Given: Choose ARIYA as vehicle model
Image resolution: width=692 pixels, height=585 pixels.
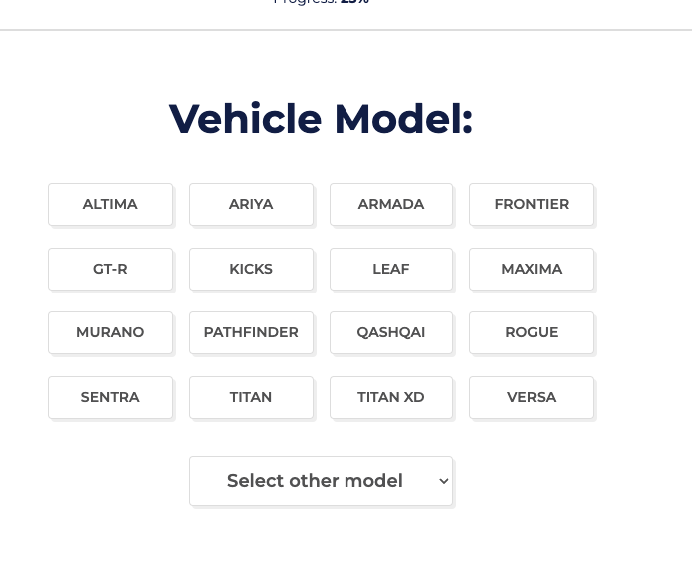Looking at the screenshot, I should 251,204.
